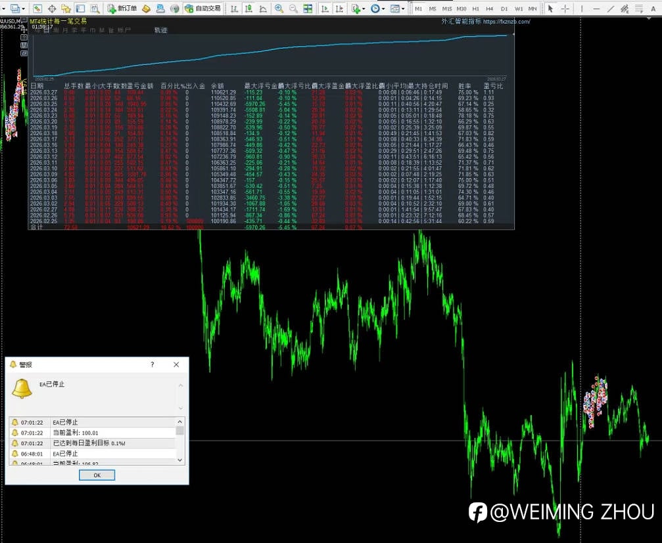Select the M30 timeframe
This screenshot has width=662, height=543.
pyautogui.click(x=461, y=9)
